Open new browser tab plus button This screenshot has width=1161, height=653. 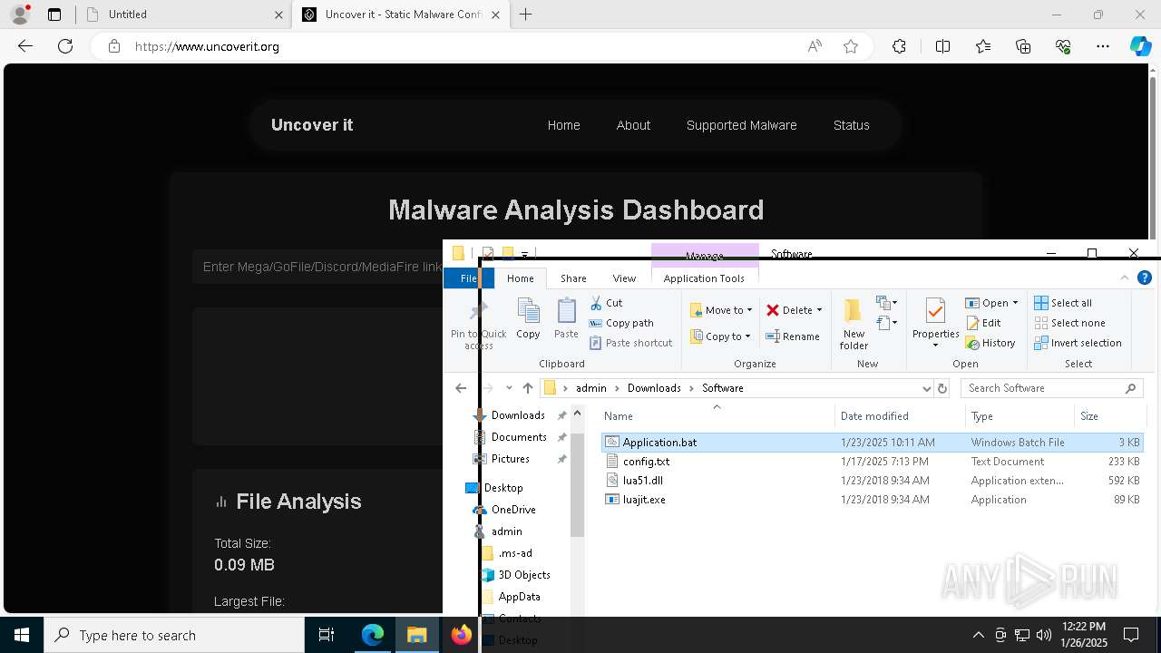526,15
